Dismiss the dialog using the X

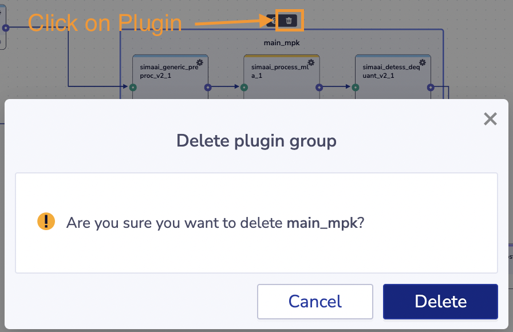point(490,119)
